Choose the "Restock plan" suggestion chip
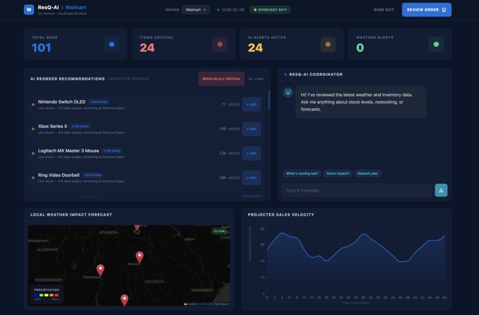 coord(367,173)
